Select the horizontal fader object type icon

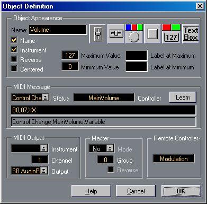(116, 34)
